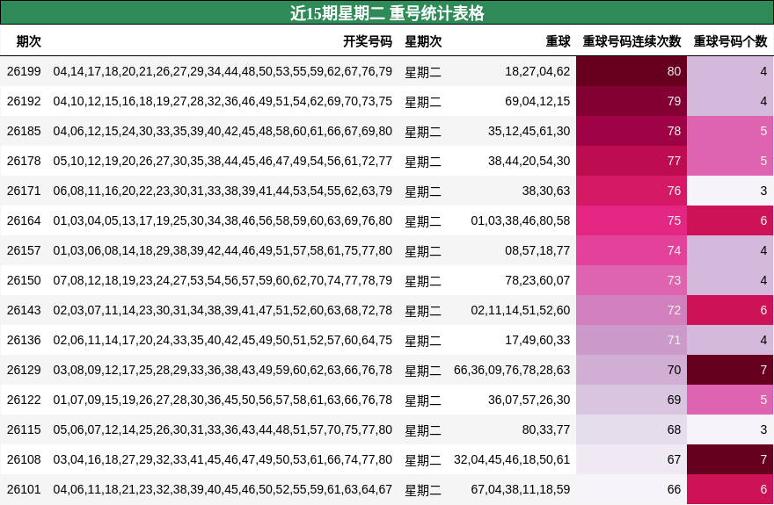
Task: Click period number 26199
Action: [24, 71]
